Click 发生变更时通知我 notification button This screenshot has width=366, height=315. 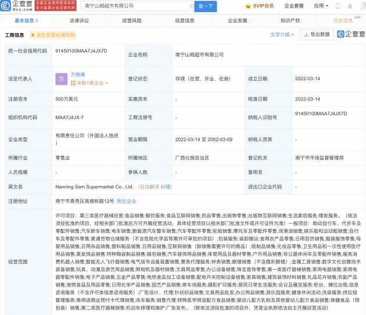pyautogui.click(x=53, y=35)
